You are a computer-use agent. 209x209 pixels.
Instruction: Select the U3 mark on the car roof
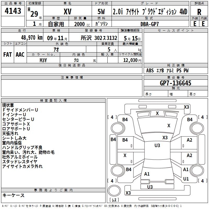157,146
